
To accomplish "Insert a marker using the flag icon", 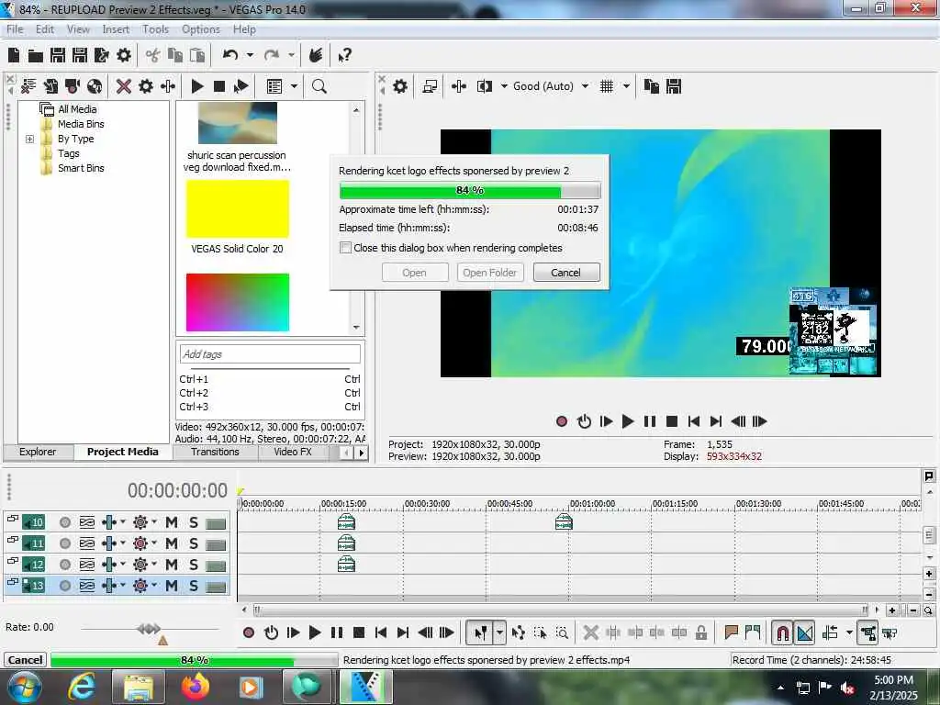I will (731, 632).
